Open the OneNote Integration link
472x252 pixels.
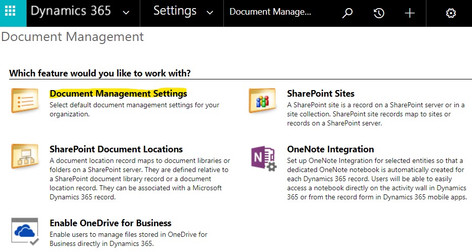331,149
